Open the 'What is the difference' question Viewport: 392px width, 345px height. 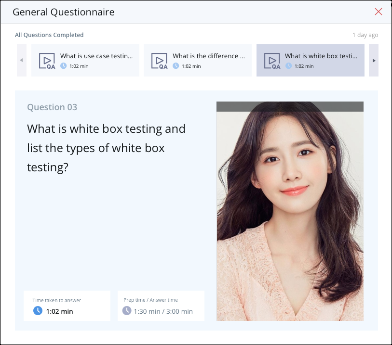click(x=208, y=56)
